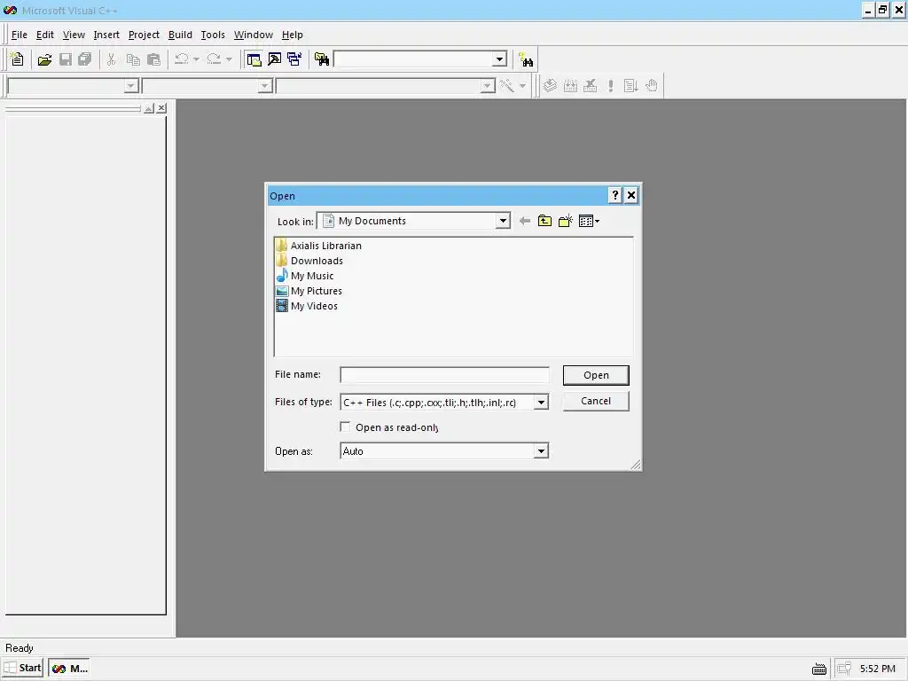
Task: Select the My Pictures folder
Action: click(309, 291)
